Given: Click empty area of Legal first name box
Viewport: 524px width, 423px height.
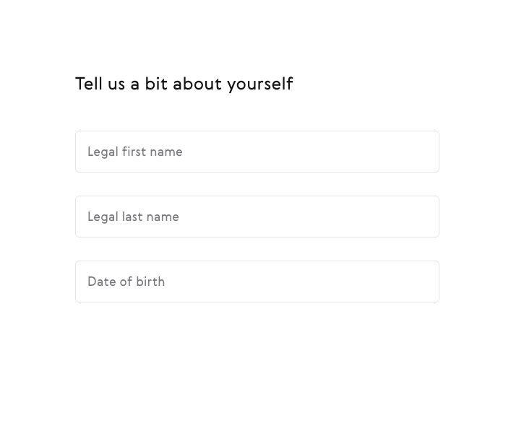Looking at the screenshot, I should point(311,152).
